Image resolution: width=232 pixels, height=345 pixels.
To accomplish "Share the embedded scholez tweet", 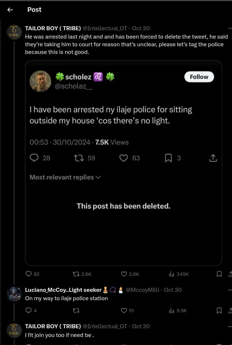I will pyautogui.click(x=213, y=158).
